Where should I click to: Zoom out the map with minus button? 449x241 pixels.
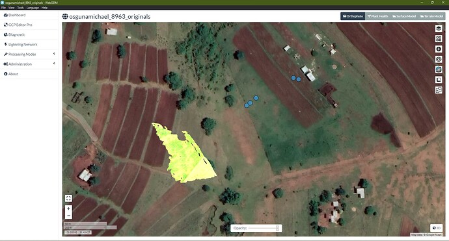[x=68, y=216]
